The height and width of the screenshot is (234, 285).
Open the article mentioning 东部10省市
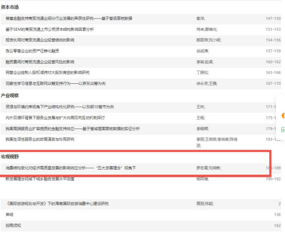pyautogui.click(x=60, y=106)
